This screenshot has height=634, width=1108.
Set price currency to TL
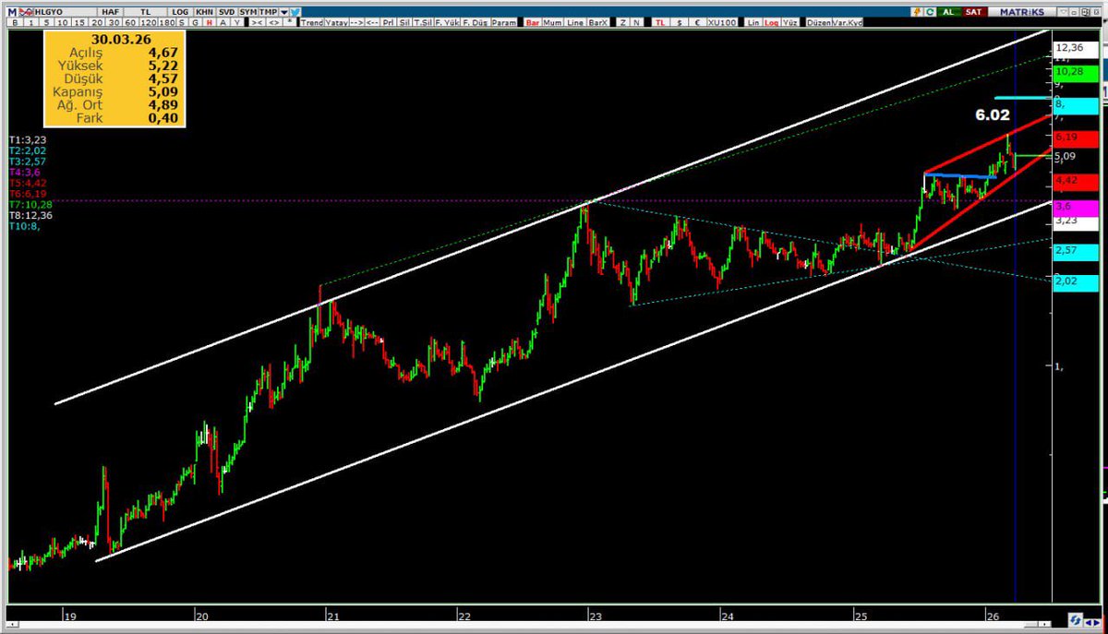(660, 22)
